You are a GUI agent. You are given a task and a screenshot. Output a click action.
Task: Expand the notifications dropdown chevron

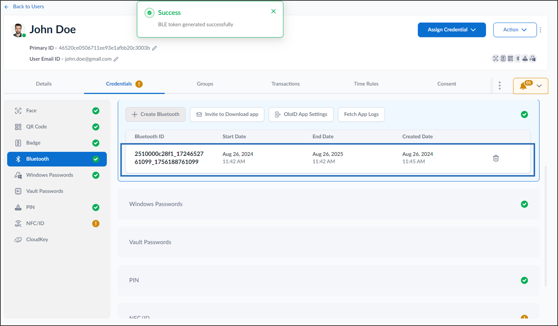[x=539, y=86]
